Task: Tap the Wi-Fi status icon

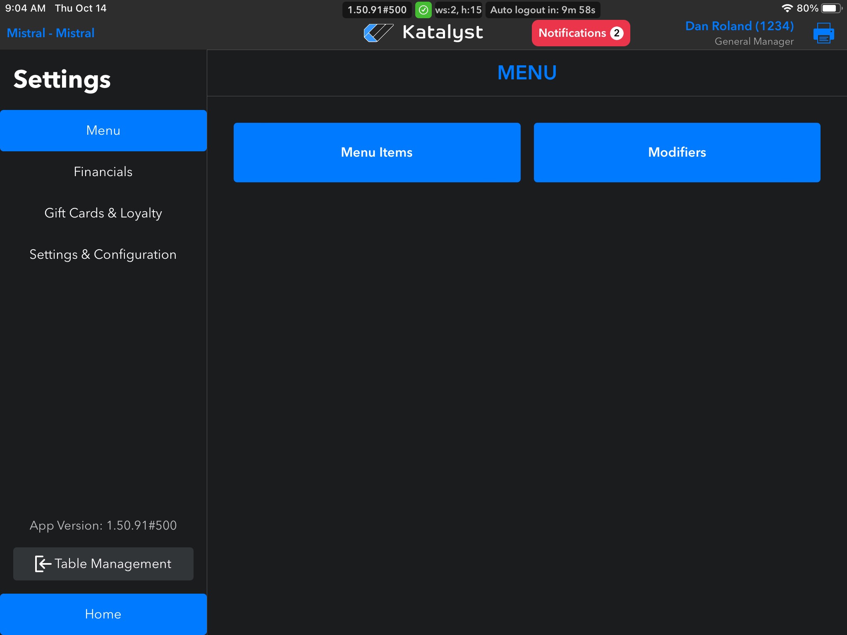Action: click(787, 8)
